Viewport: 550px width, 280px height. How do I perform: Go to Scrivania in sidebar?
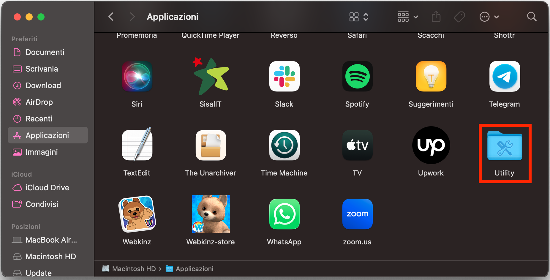[48, 69]
